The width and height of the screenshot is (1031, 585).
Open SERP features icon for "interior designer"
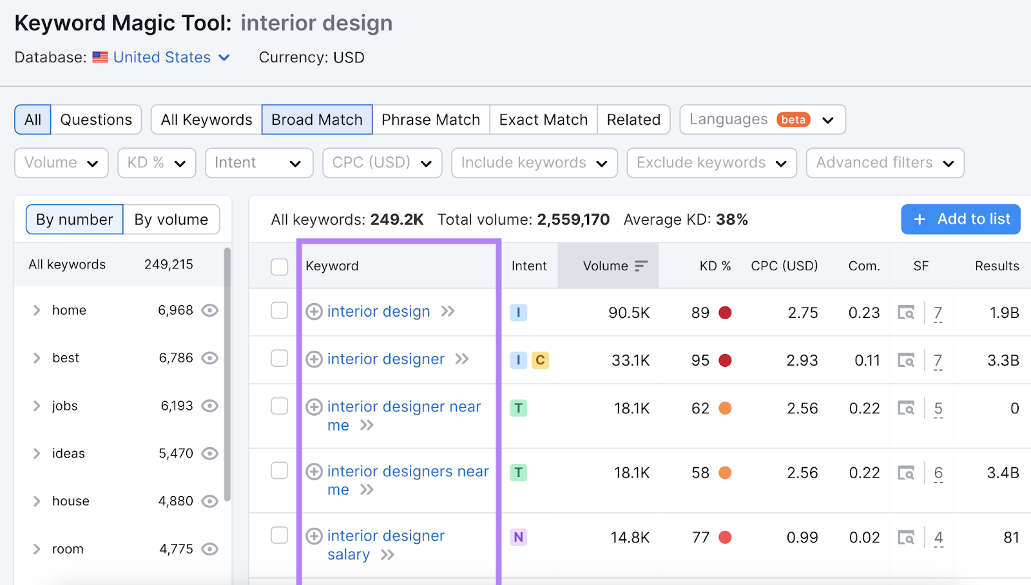[907, 360]
